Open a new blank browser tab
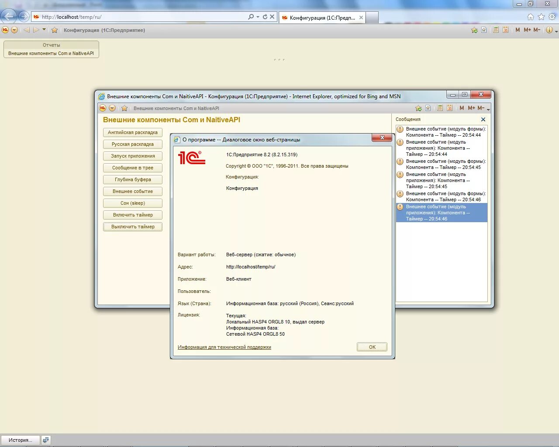Viewport: 559px width, 447px height. click(x=372, y=17)
